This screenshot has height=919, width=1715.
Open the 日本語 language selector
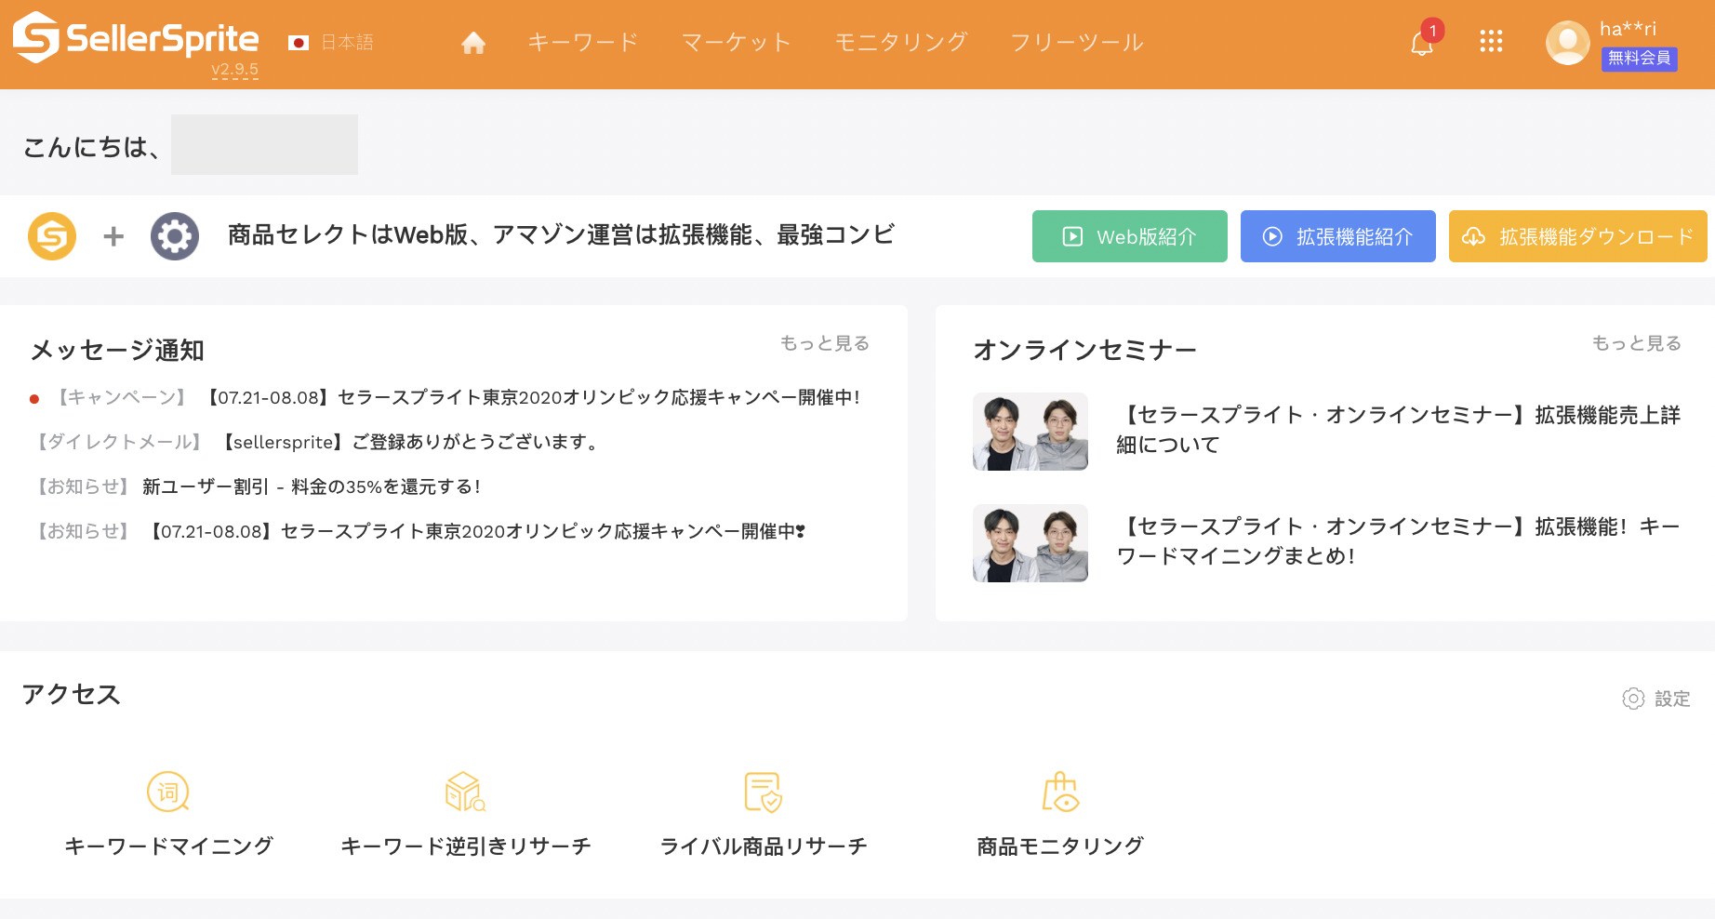click(x=332, y=43)
